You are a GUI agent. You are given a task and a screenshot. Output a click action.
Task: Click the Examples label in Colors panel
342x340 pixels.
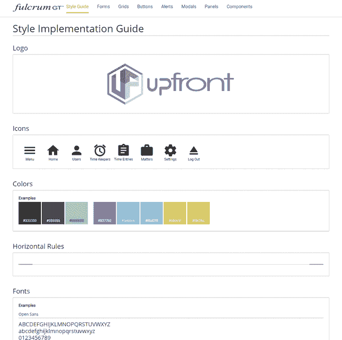[27, 198]
